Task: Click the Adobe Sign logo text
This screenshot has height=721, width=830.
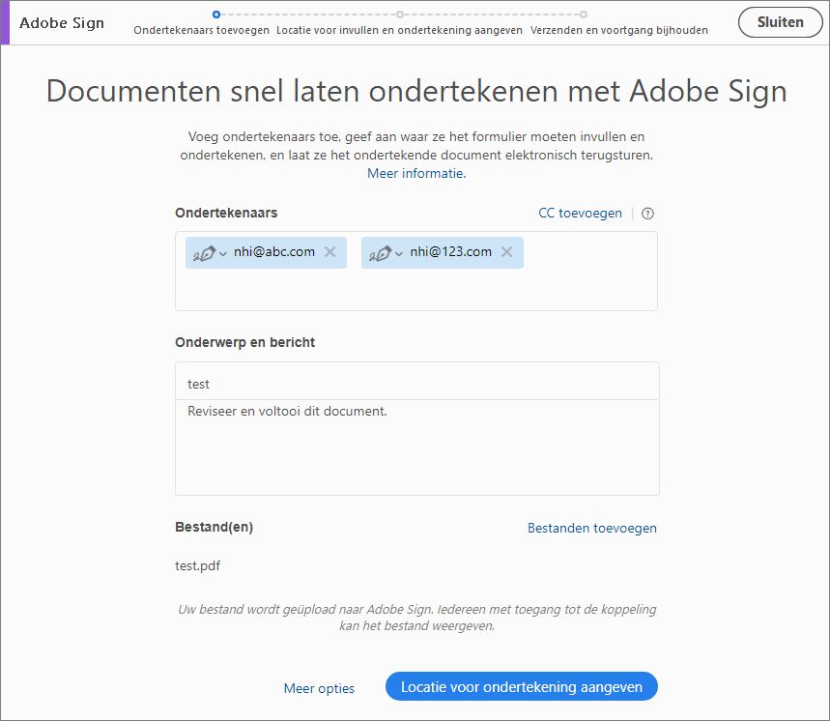Action: 62,22
